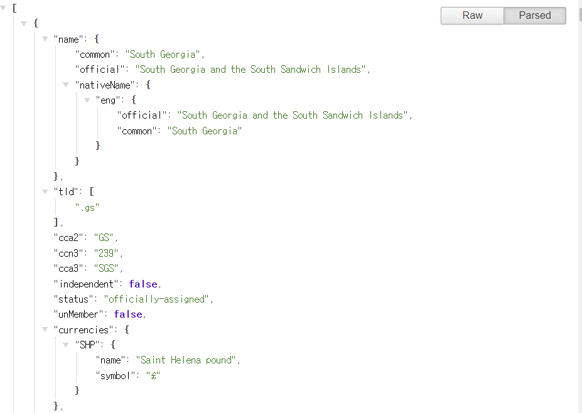Click the "officially-assigned" status value
582x413 pixels.
click(156, 299)
